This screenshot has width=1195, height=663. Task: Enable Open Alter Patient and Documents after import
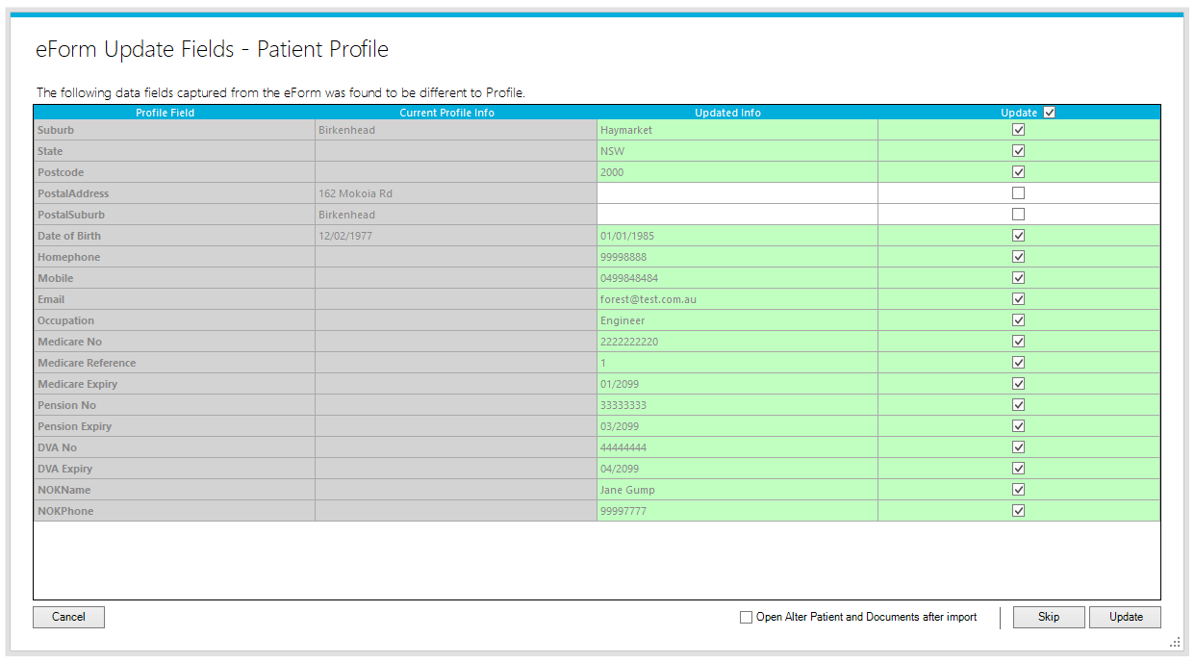pyautogui.click(x=746, y=618)
